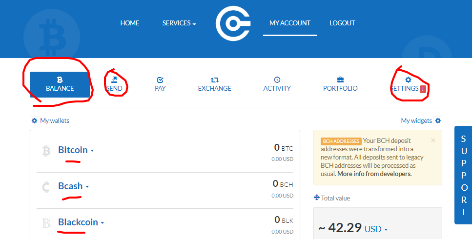Click 0.00 USD under Bitcoin balance

tap(282, 159)
